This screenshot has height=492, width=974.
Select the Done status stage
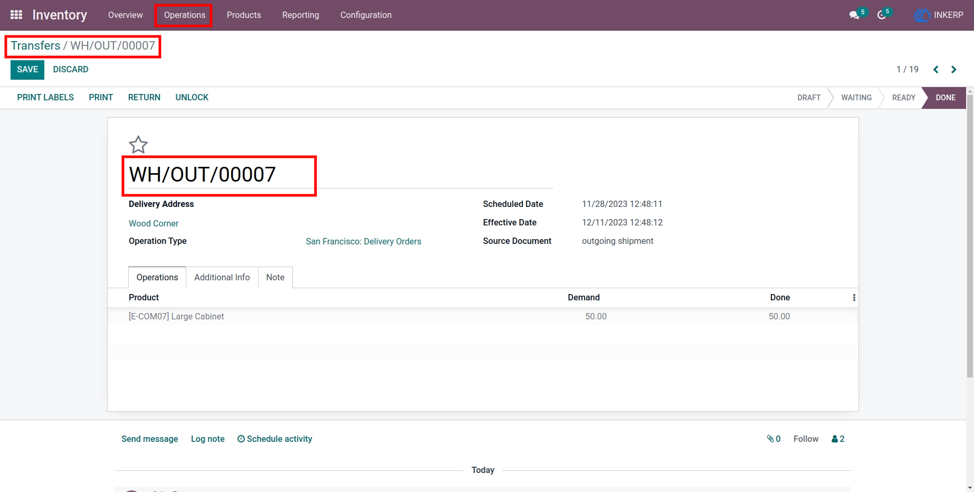pos(946,98)
